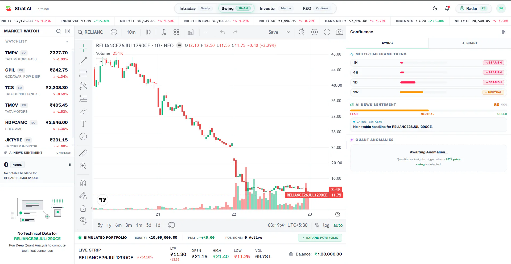Click the 1D trend strength bar
The height and width of the screenshot is (264, 511).
point(424,82)
